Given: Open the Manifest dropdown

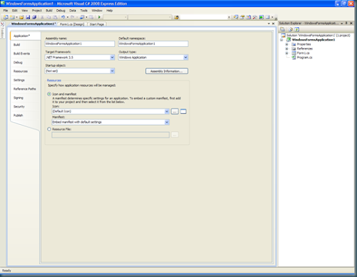Looking at the screenshot, I should [x=167, y=122].
